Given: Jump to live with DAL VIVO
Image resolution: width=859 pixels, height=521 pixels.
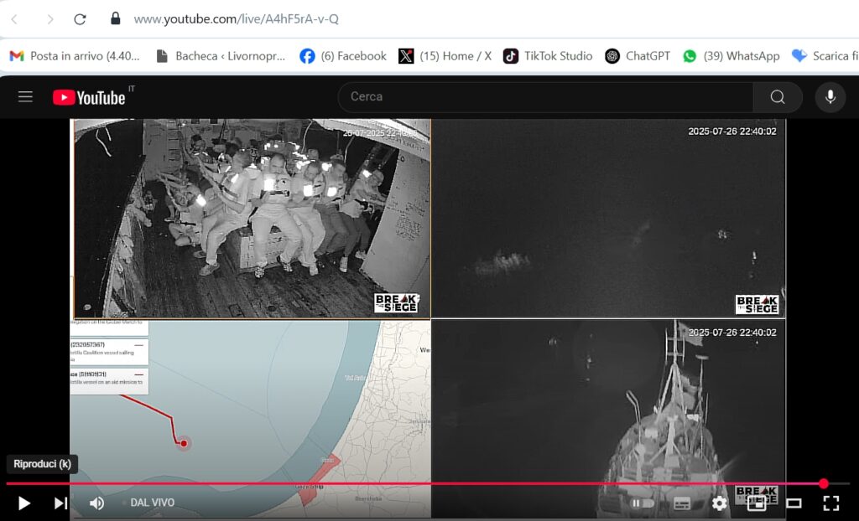Looking at the screenshot, I should click(x=152, y=503).
